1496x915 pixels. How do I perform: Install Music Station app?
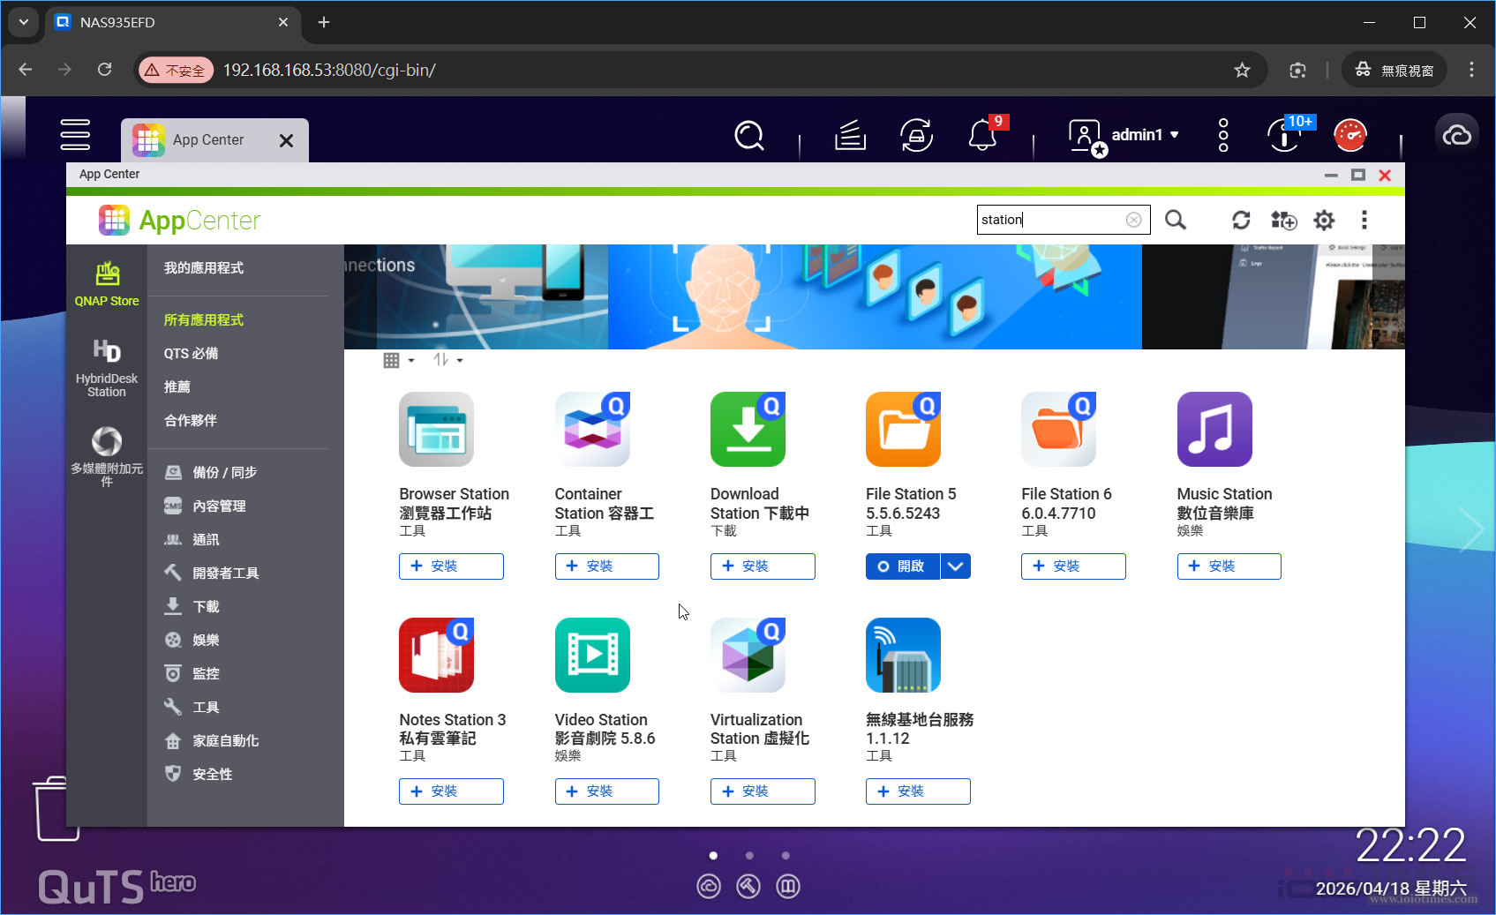1228,566
